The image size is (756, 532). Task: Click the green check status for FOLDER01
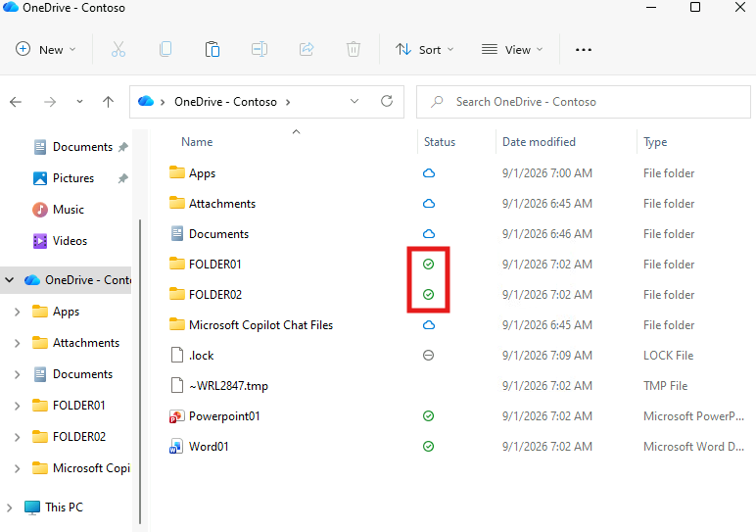[x=428, y=265]
